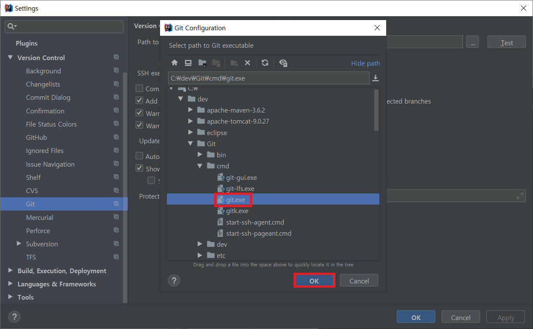The height and width of the screenshot is (329, 533).
Task: Toggle the 'Com...' checkbox under SSH executable
Action: pyautogui.click(x=139, y=88)
